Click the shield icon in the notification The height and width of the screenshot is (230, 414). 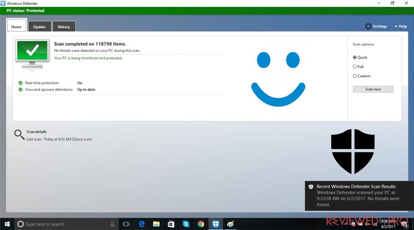tap(311, 187)
